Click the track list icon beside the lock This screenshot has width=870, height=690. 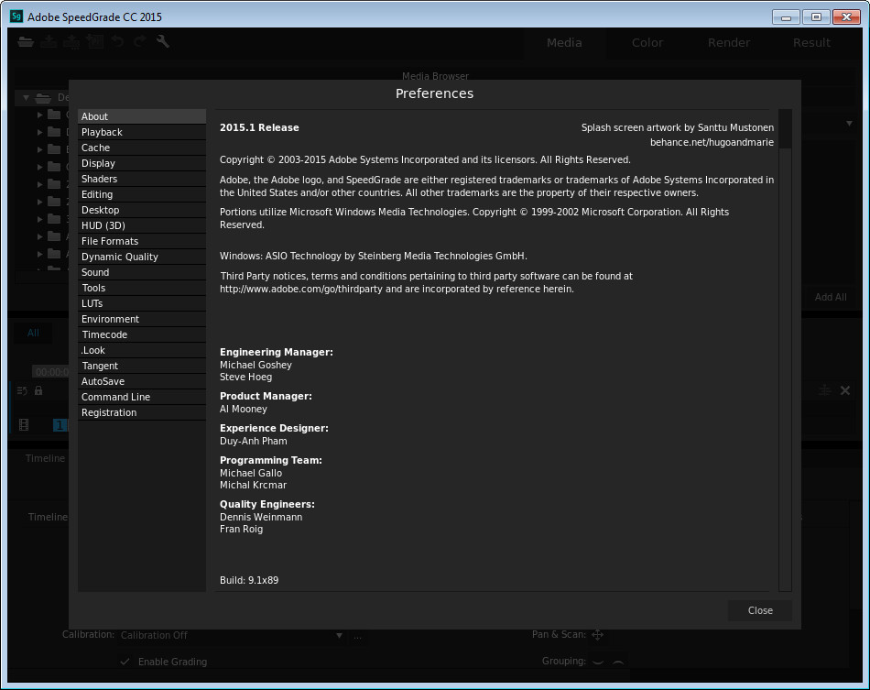click(22, 390)
